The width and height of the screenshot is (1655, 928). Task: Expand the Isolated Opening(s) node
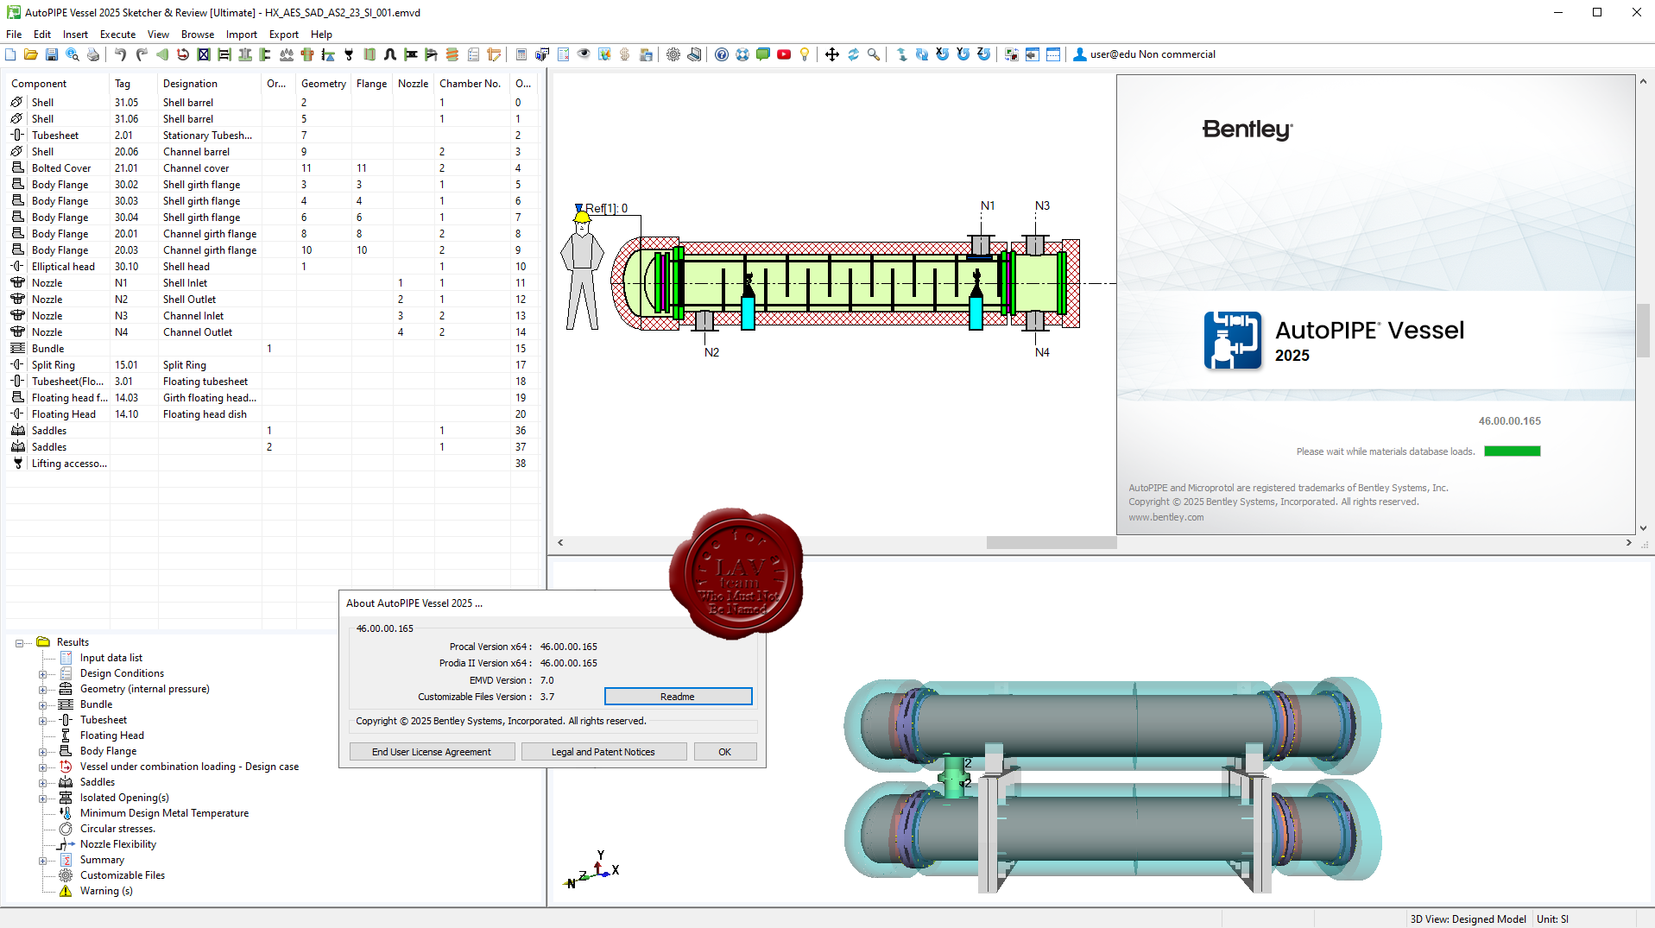point(42,799)
